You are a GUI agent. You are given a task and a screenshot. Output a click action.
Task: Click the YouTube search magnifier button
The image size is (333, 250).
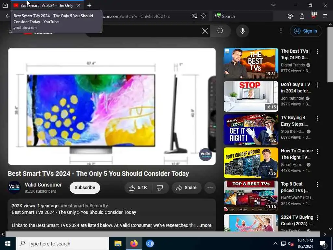click(220, 31)
